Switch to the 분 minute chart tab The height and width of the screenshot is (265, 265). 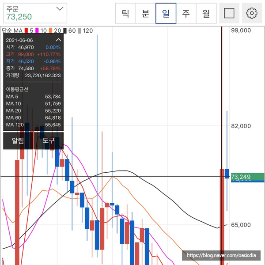pos(145,13)
